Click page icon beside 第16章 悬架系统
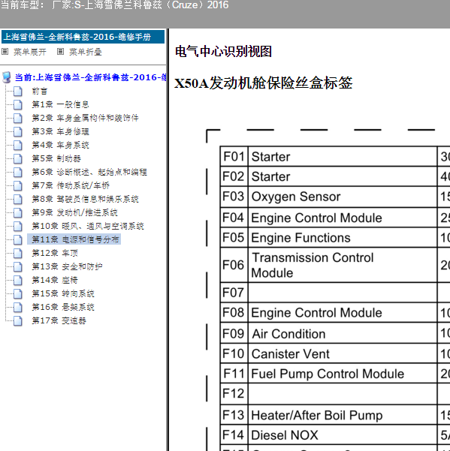450x451 pixels. pos(18,308)
